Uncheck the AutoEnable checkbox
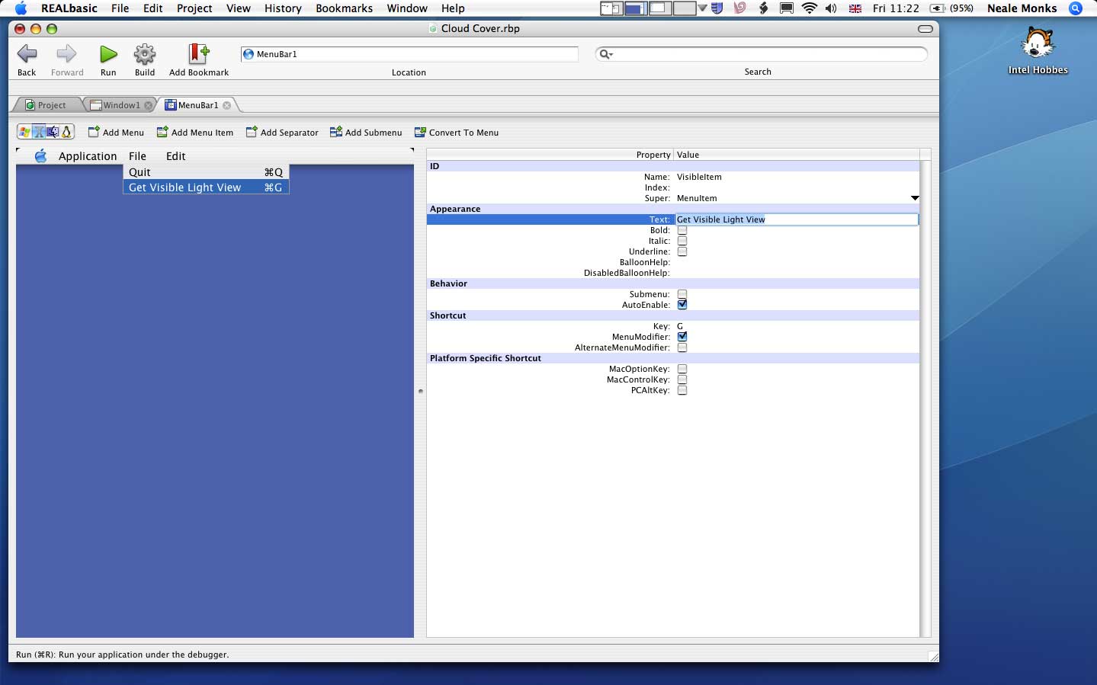Viewport: 1097px width, 685px height. pos(682,305)
